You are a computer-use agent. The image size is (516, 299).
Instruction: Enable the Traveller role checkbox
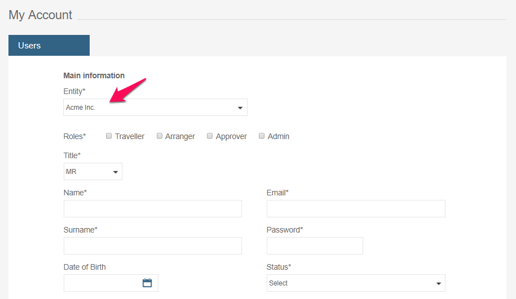[109, 136]
